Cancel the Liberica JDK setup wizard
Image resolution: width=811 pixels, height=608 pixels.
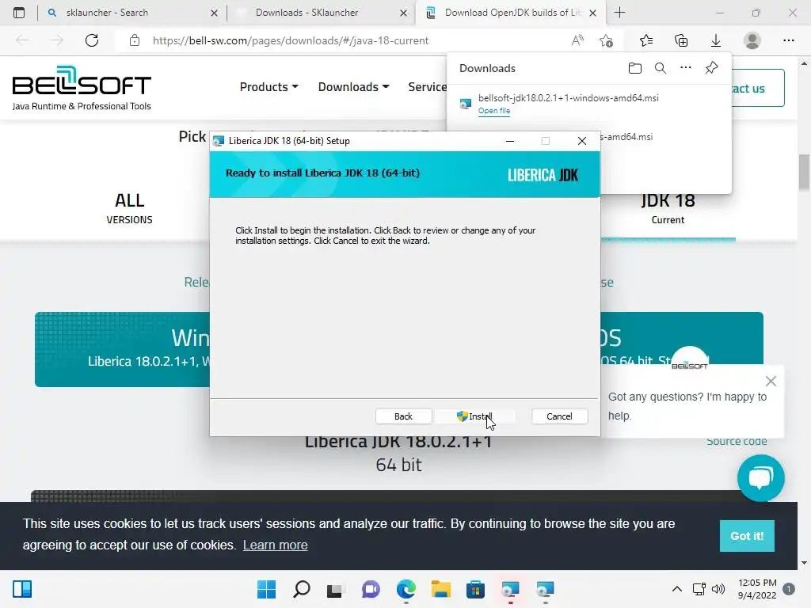[559, 416]
